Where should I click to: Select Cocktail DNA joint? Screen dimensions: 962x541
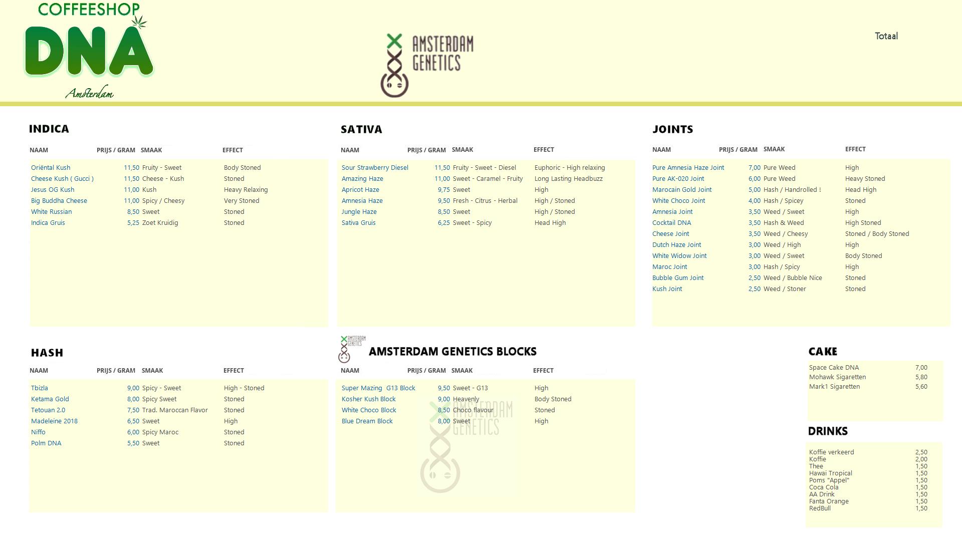pos(671,223)
